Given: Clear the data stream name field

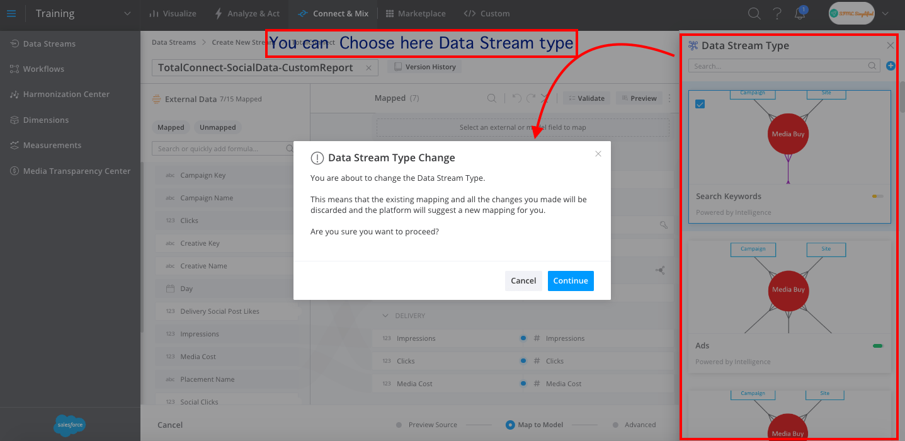Looking at the screenshot, I should pos(368,67).
